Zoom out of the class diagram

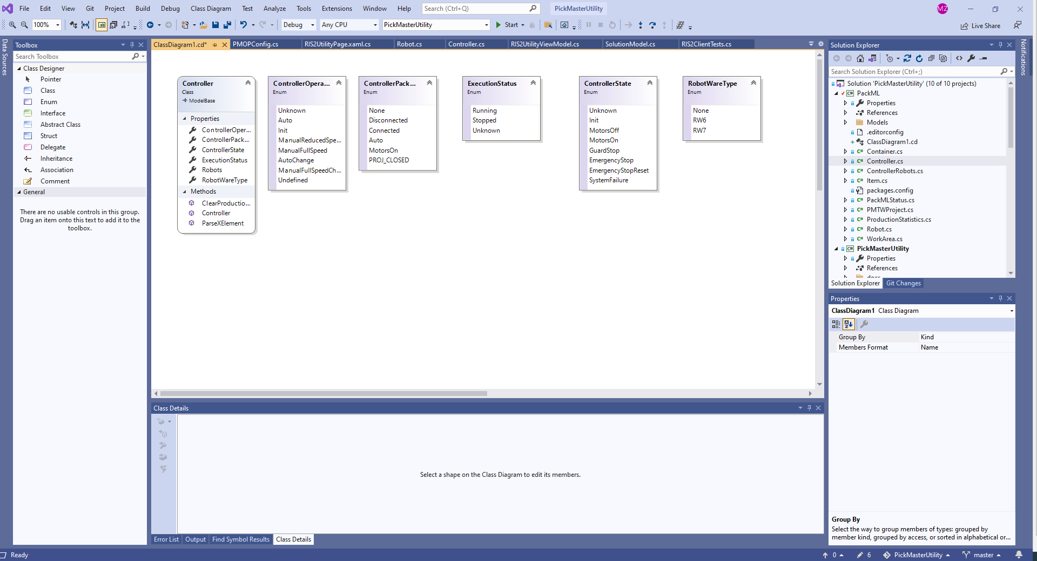24,25
